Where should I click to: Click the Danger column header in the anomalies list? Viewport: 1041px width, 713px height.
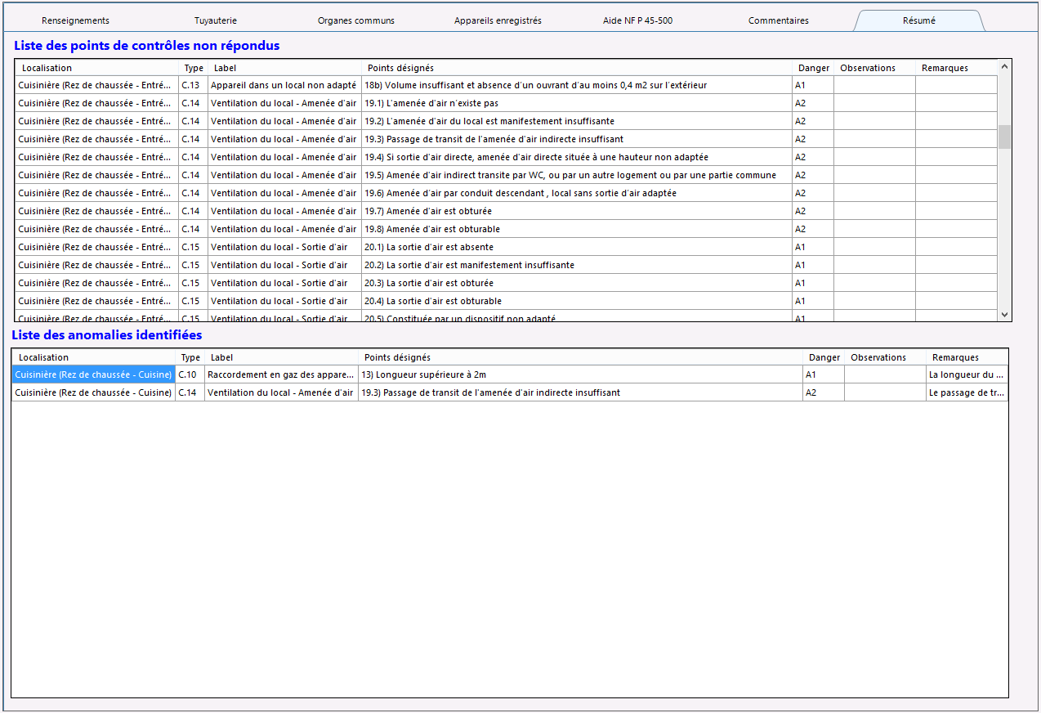click(824, 357)
